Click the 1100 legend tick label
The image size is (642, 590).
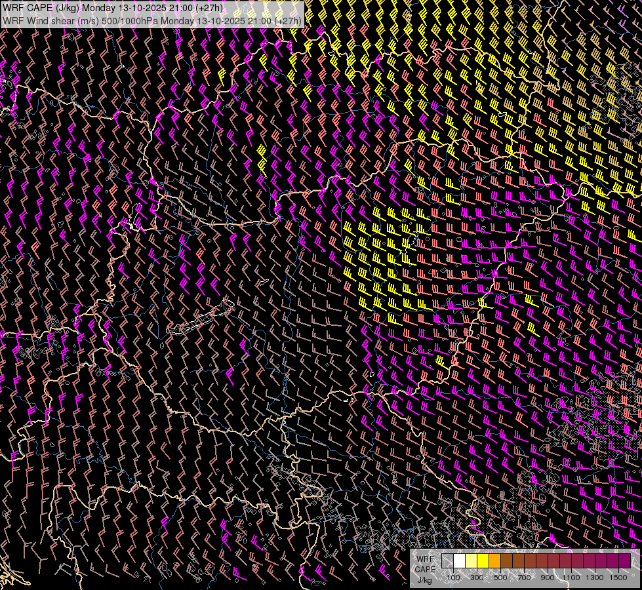[x=571, y=578]
